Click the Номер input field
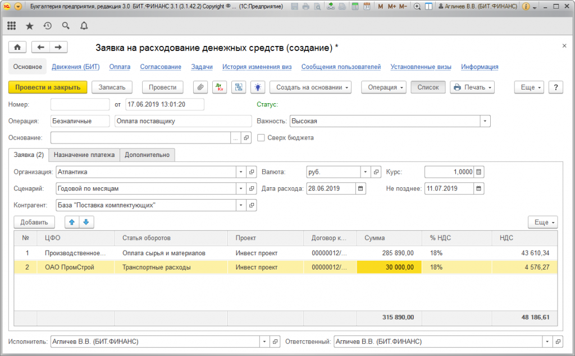This screenshot has width=575, height=356. pyautogui.click(x=80, y=104)
